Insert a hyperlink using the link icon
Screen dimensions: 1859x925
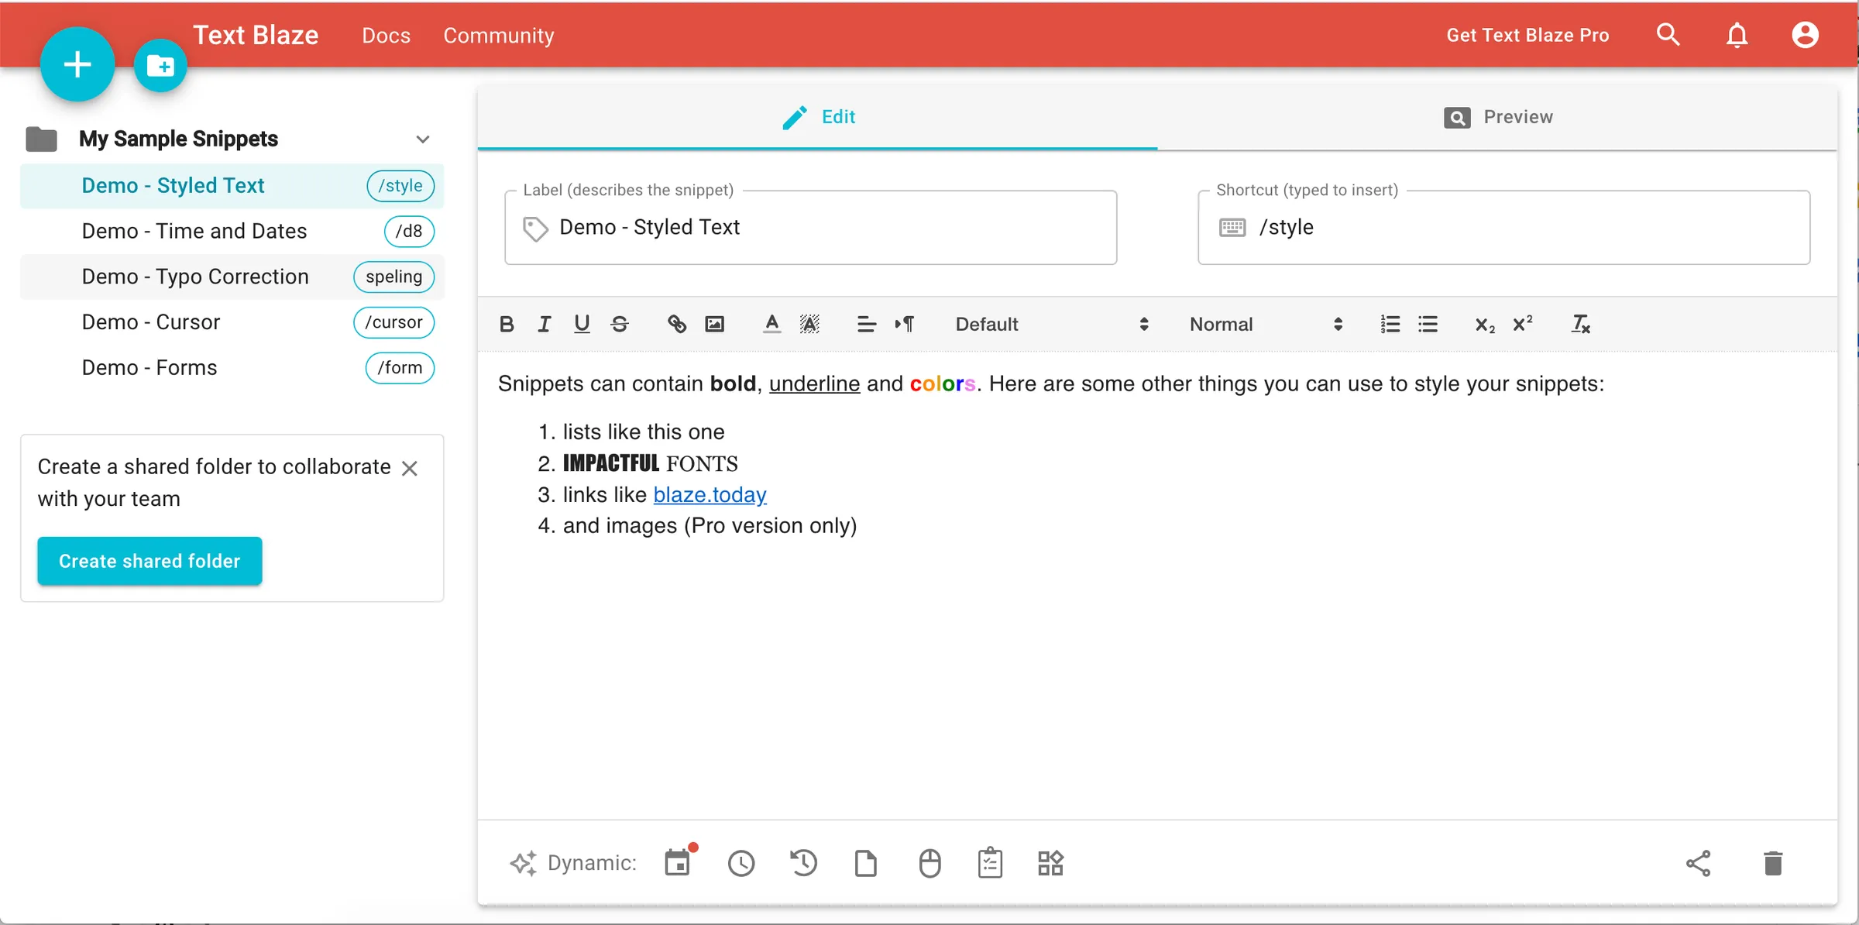[676, 324]
